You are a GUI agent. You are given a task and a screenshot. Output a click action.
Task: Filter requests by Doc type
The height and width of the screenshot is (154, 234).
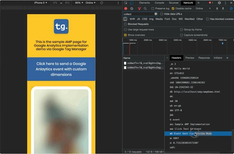(174, 19)
